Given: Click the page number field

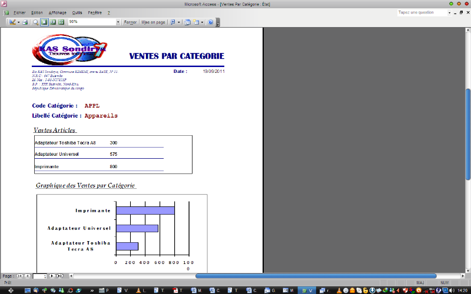Looking at the screenshot, I should click(39, 276).
